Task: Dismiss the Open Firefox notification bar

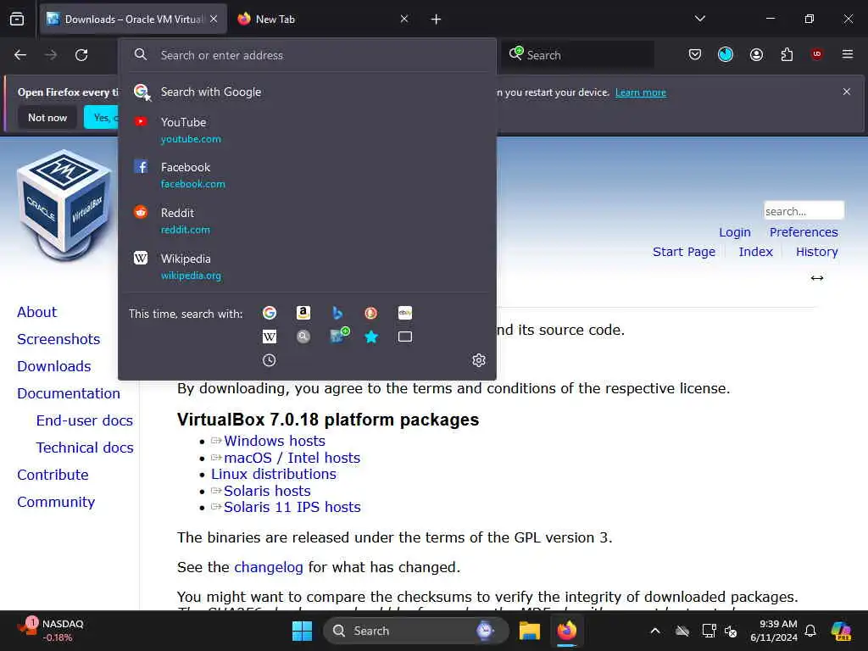Action: tap(847, 92)
